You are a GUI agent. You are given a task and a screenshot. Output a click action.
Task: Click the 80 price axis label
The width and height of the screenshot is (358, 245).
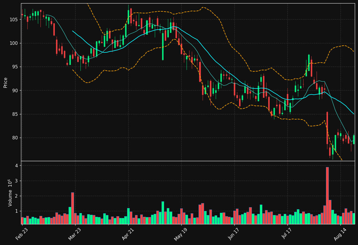pyautogui.click(x=15, y=138)
